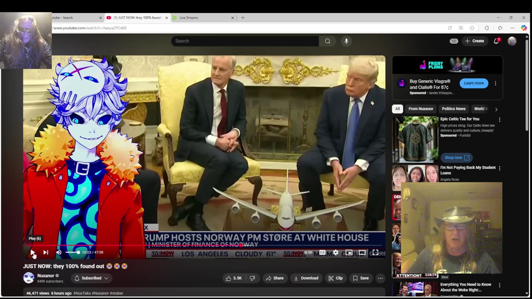Open browser extensions puzzle icon
Viewport: 532px width, 299px height.
pyautogui.click(x=487, y=28)
